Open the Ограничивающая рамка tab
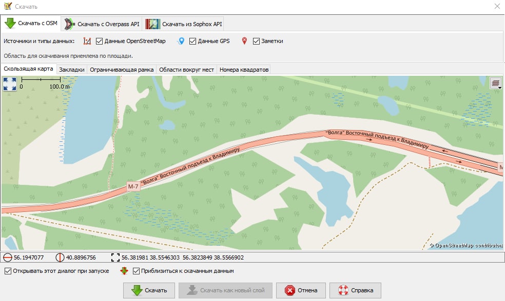Screen dimensions: 505x301 coord(122,70)
